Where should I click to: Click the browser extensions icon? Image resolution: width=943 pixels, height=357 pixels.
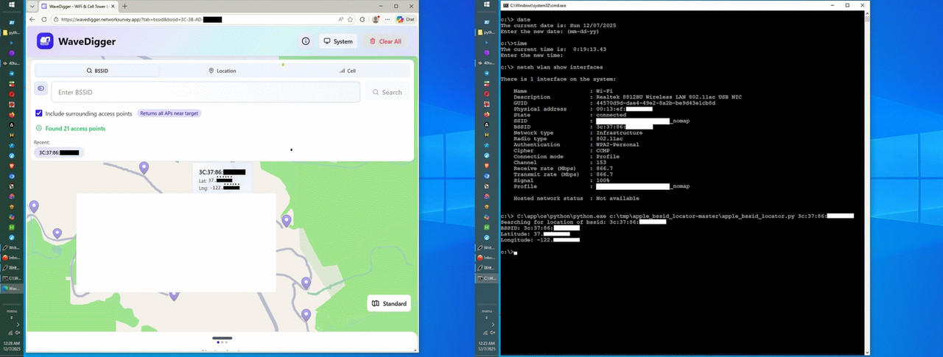[x=362, y=19]
